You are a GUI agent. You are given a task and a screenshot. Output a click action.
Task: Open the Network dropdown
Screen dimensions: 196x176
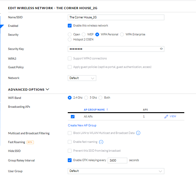[x=82, y=78]
